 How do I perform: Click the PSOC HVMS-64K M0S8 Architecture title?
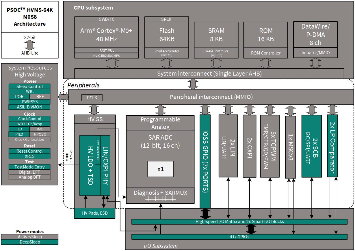(30, 17)
